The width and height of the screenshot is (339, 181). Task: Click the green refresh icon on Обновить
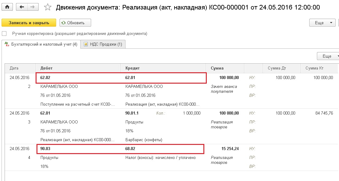(64, 23)
